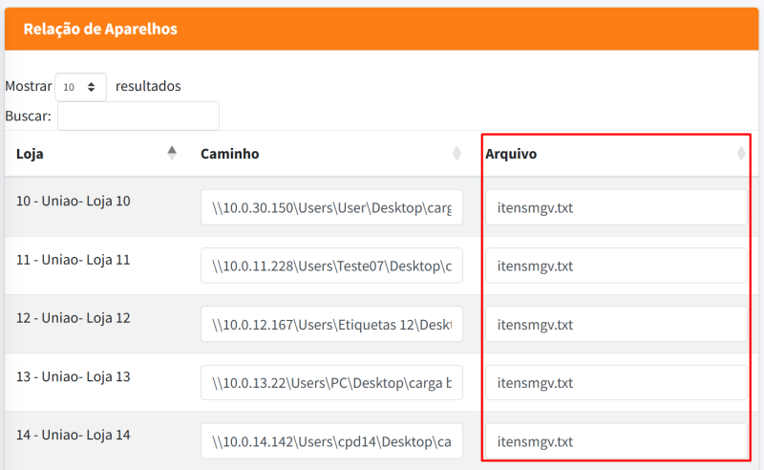Toggle the Arquivo column sort icon
Screen dimensions: 764x470
(x=741, y=154)
